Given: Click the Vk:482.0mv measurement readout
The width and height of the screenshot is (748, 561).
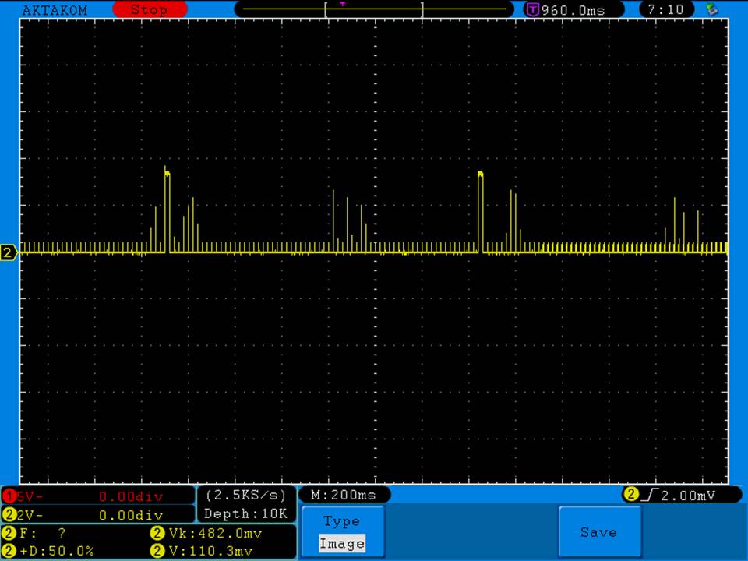Looking at the screenshot, I should 214,534.
